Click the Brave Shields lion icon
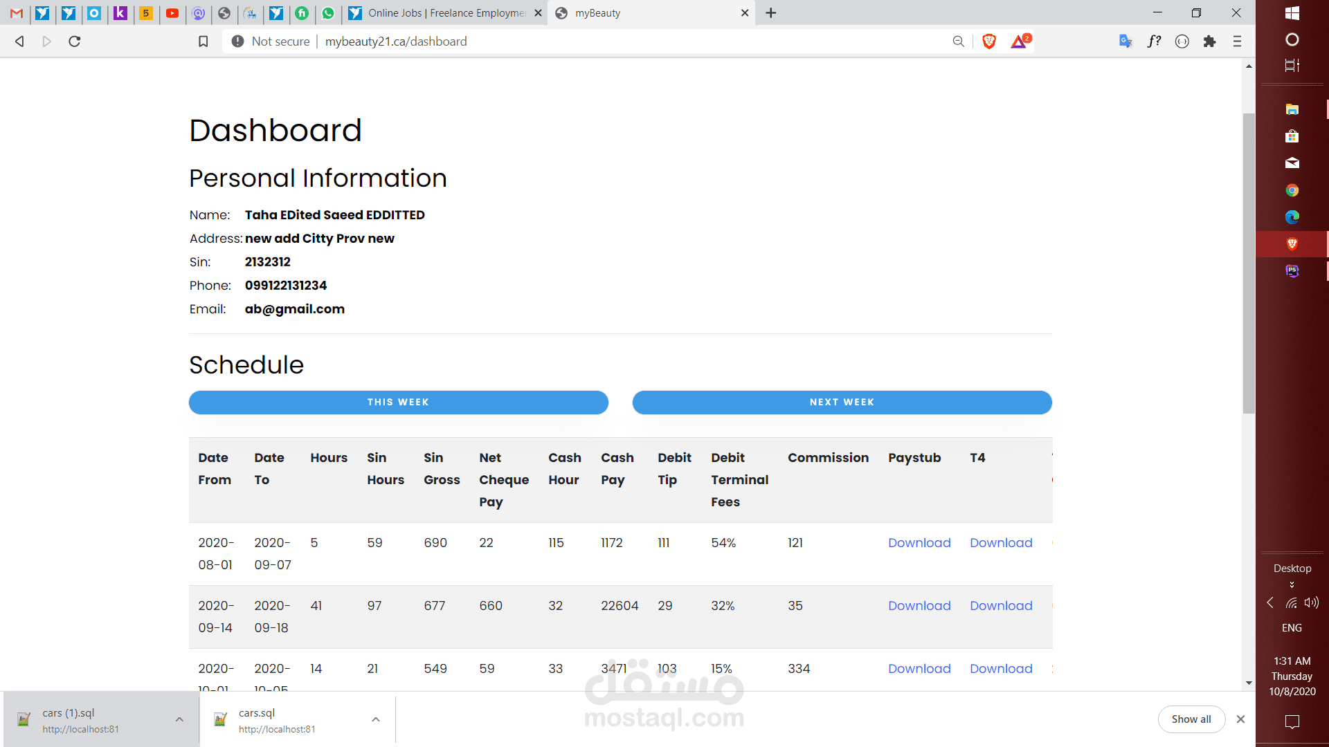 988,41
